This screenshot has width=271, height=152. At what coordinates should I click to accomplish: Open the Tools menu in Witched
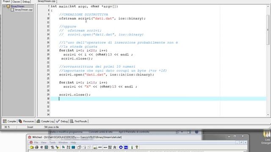point(53,143)
